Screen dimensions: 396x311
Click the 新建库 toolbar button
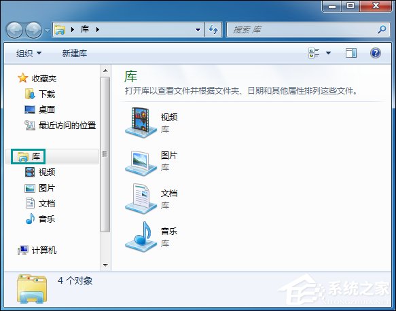pos(75,53)
